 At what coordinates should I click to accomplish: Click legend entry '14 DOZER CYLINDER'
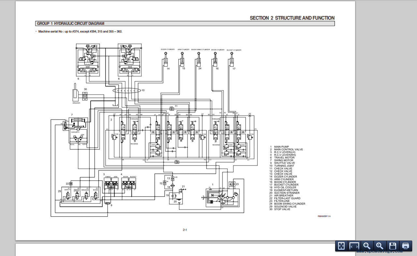coord(283,177)
